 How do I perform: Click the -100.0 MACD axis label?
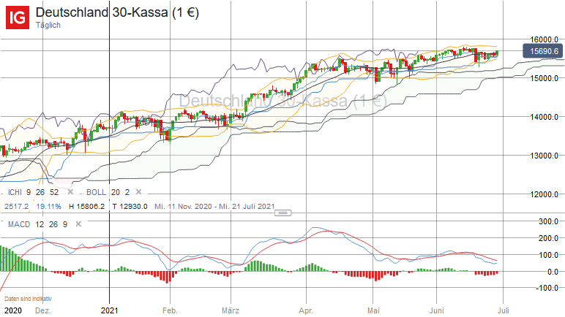tap(547, 289)
